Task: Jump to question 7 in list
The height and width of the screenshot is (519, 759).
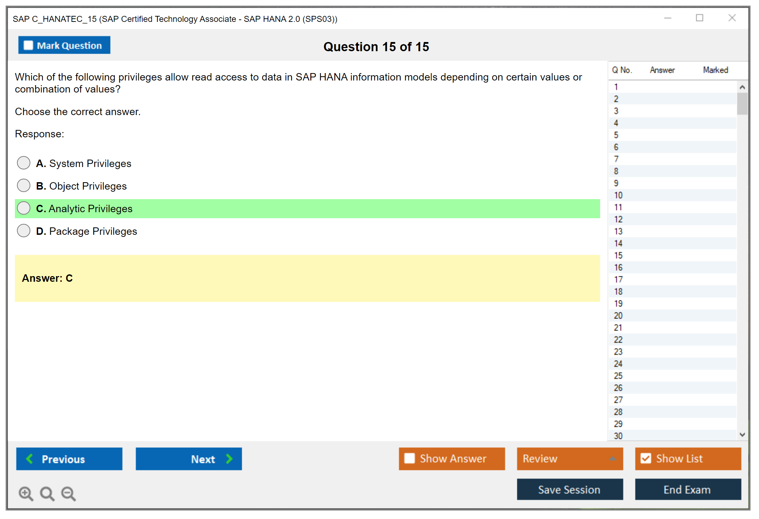Action: [616, 159]
